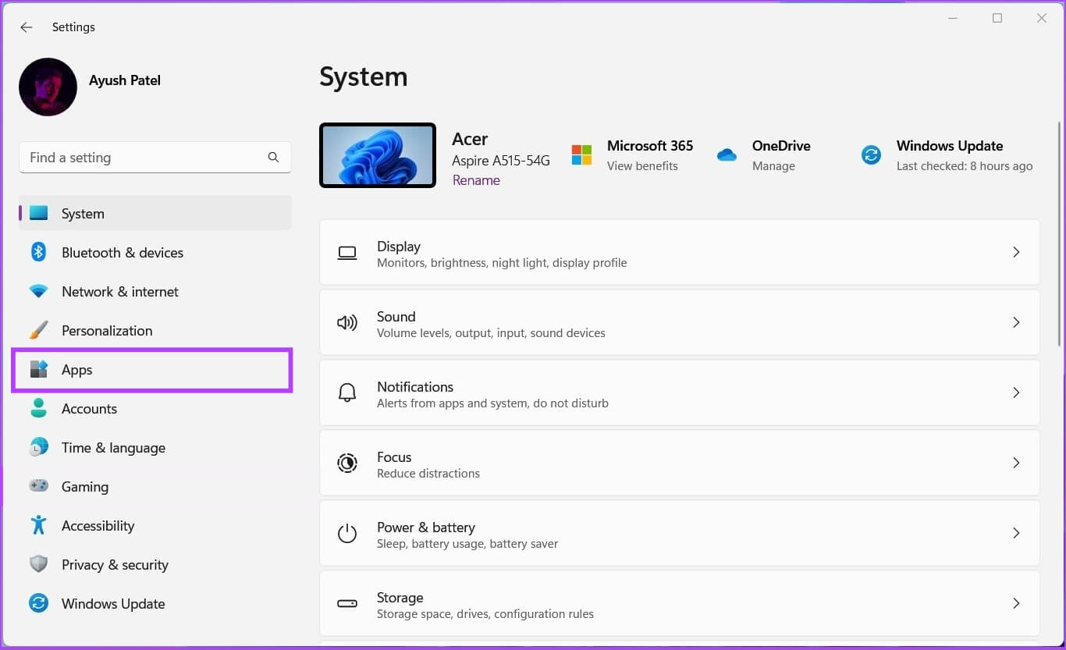Click the Gaming controller icon
The height and width of the screenshot is (650, 1066).
click(38, 486)
